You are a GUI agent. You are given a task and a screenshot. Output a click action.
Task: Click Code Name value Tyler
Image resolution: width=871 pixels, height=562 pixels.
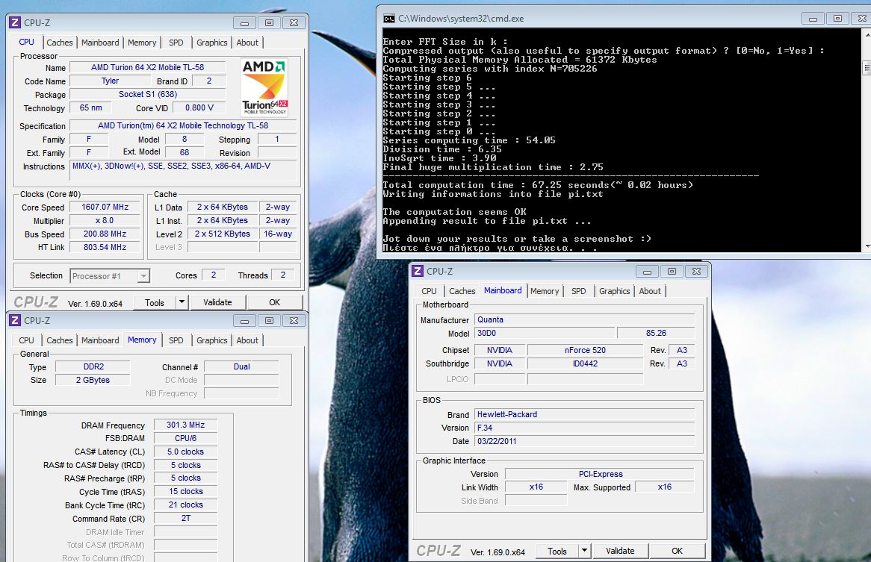pyautogui.click(x=110, y=81)
